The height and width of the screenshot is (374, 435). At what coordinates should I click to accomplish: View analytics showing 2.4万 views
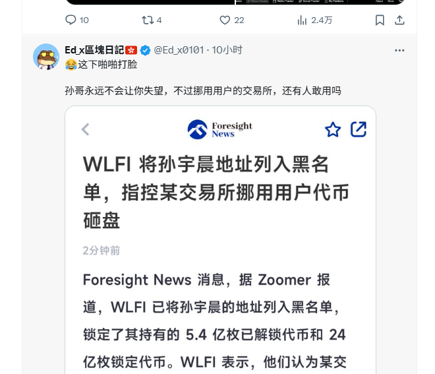click(x=314, y=20)
